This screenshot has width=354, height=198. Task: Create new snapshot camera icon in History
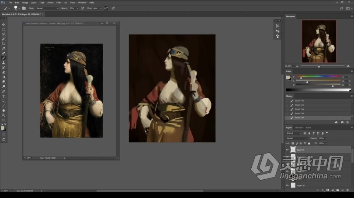click(342, 122)
